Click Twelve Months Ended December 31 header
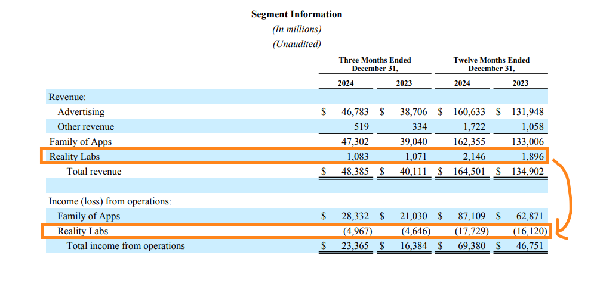This screenshot has width=591, height=283. [491, 64]
